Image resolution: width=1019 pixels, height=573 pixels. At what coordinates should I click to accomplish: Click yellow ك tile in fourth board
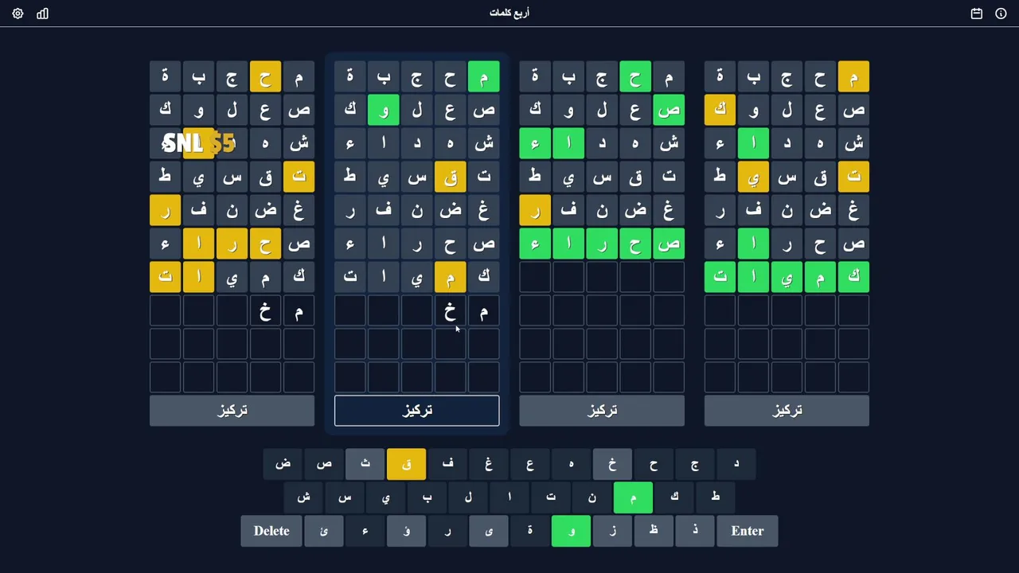coord(720,110)
